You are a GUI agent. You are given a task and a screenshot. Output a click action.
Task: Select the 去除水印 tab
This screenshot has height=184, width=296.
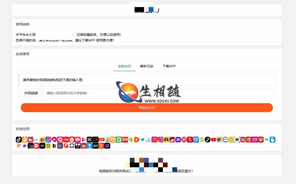coord(124,66)
